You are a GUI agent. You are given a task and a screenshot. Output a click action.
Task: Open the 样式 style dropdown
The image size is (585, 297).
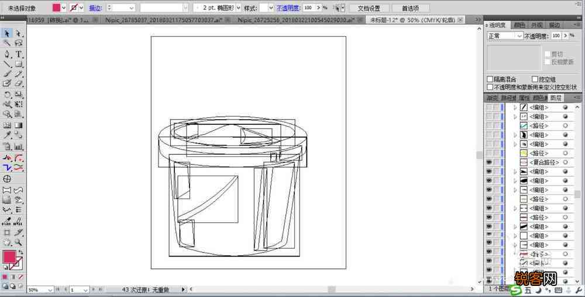[271, 8]
